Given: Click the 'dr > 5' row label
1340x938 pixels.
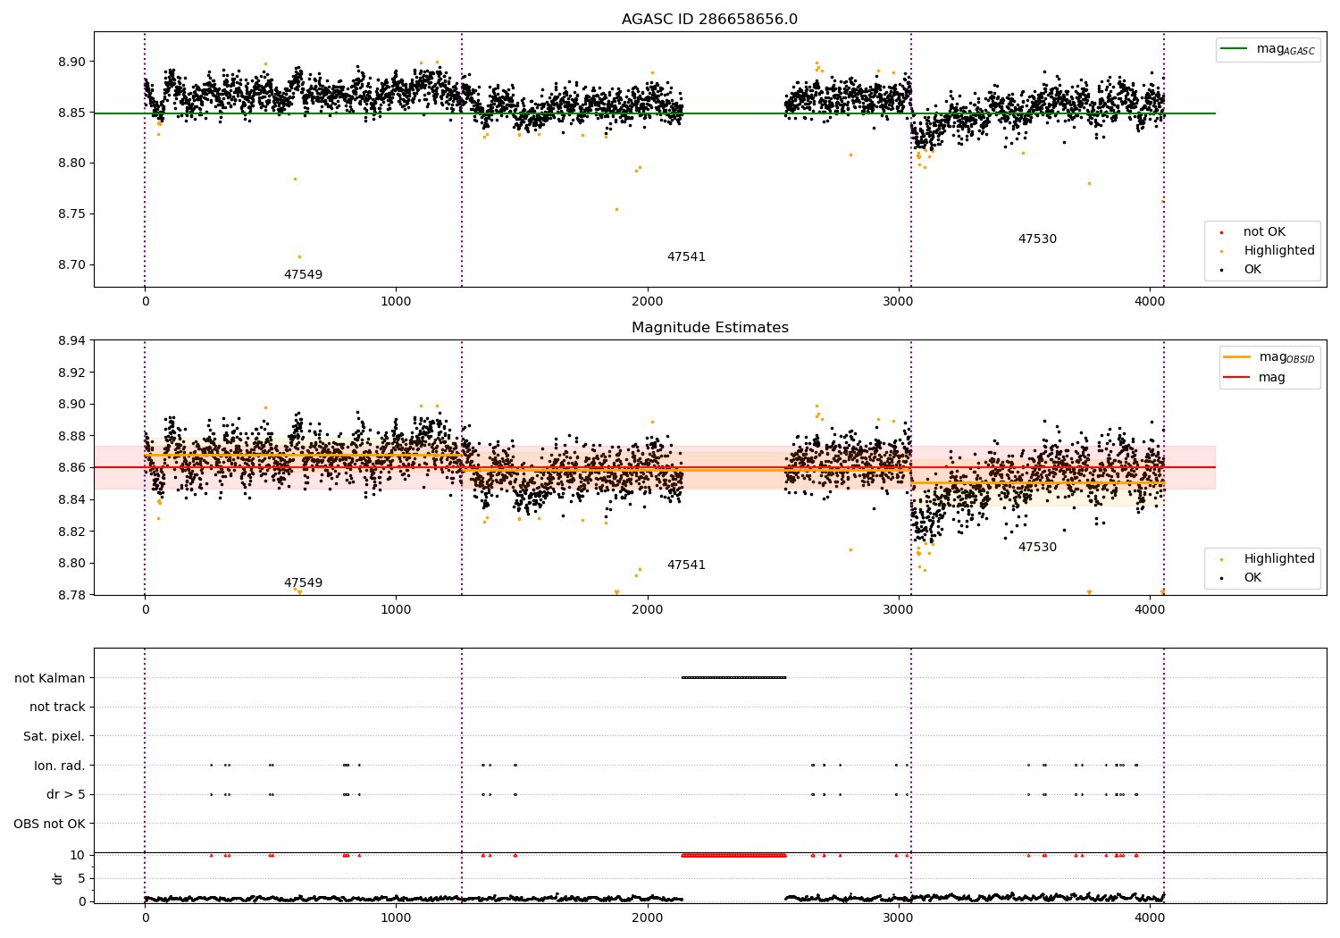Looking at the screenshot, I should point(66,795).
